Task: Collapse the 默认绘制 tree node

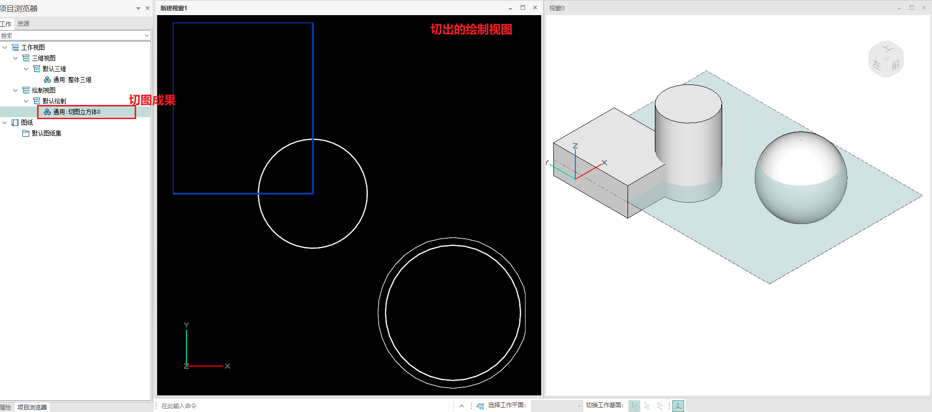Action: pyautogui.click(x=26, y=101)
